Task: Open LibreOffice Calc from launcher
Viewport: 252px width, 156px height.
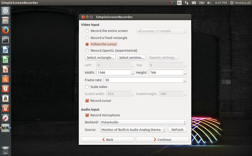Action: (5, 60)
